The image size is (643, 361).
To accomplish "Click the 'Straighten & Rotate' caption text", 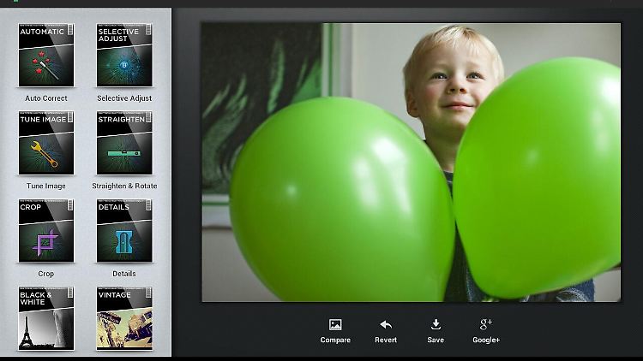I will (x=124, y=186).
